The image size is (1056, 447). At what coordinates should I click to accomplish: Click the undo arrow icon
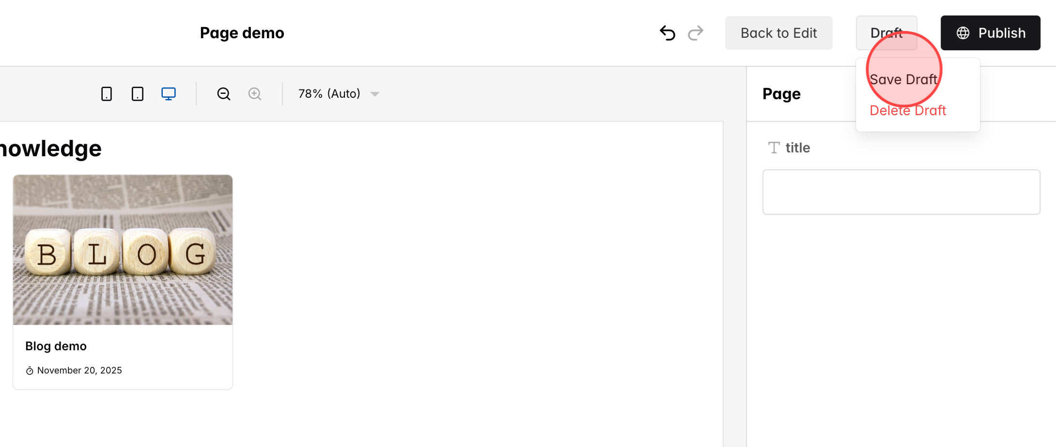point(667,32)
